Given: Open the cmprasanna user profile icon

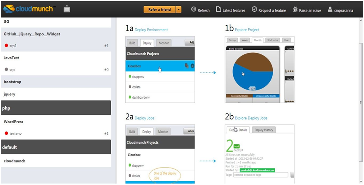Looking at the screenshot, I should 330,9.
